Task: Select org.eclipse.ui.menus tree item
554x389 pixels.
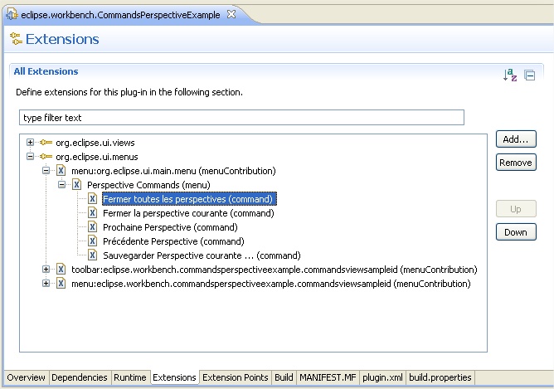Action: click(97, 157)
